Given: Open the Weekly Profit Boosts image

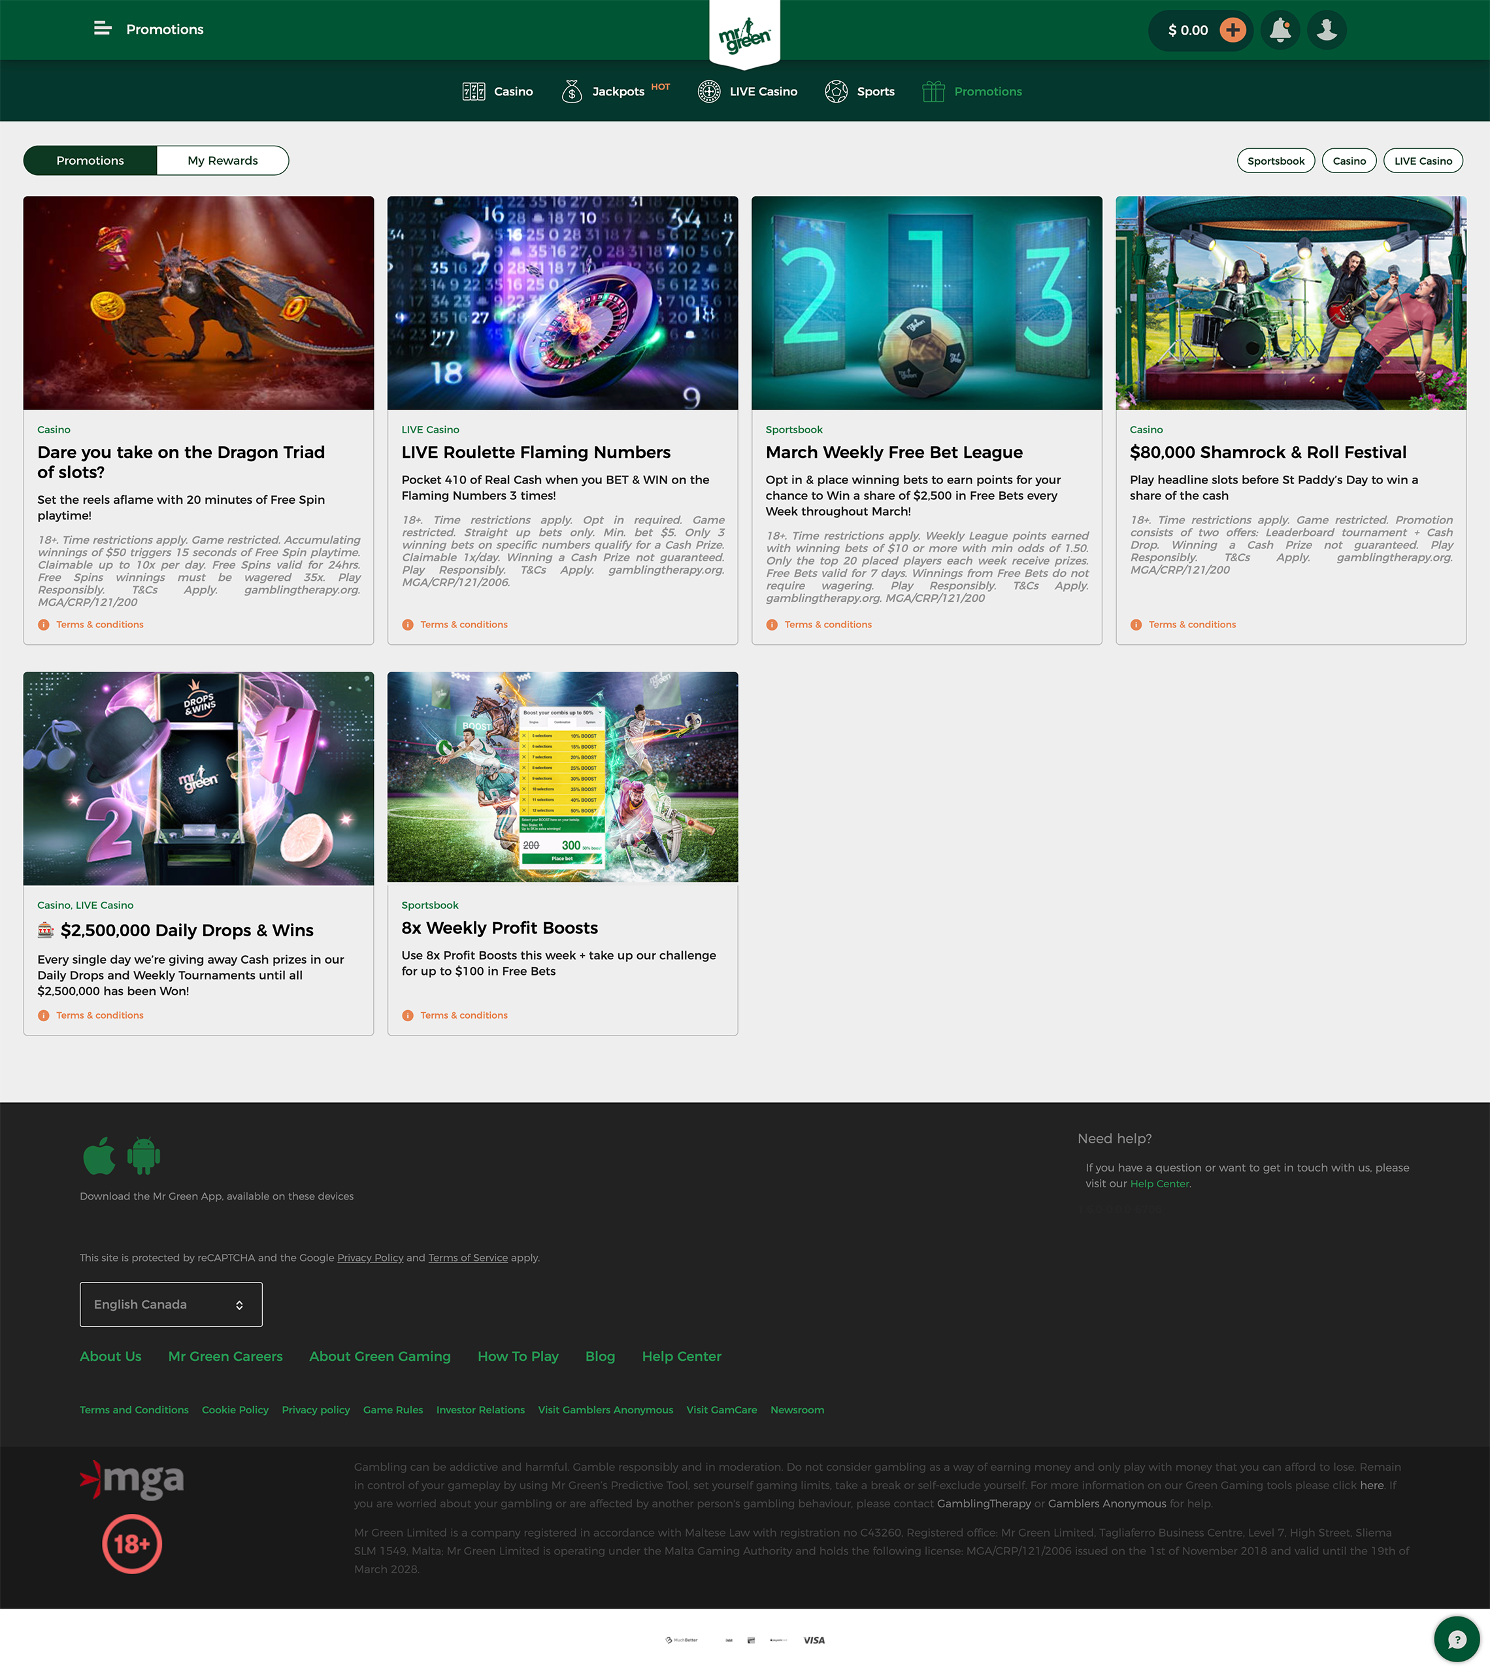Looking at the screenshot, I should click(563, 778).
